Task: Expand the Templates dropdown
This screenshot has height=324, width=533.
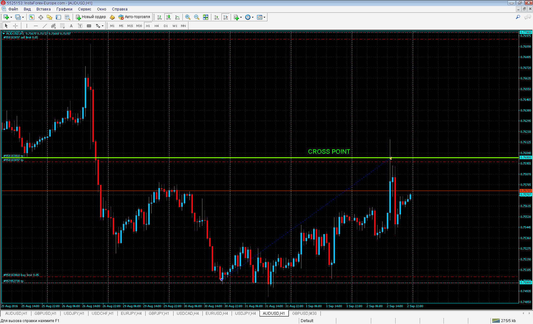Action: pos(264,17)
